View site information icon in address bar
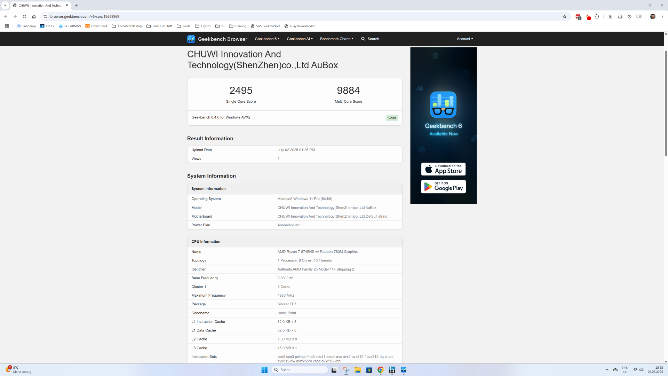668x376 pixels. pos(45,16)
